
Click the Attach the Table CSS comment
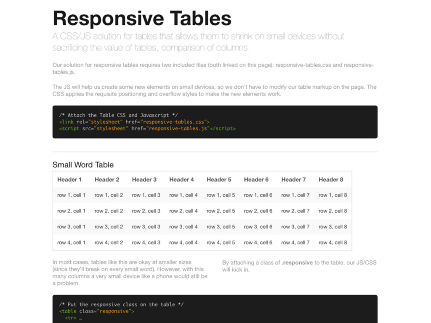coord(118,115)
